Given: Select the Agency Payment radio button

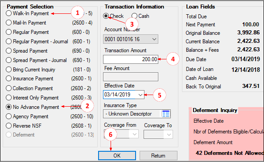Looking at the screenshot, I should point(8,116).
